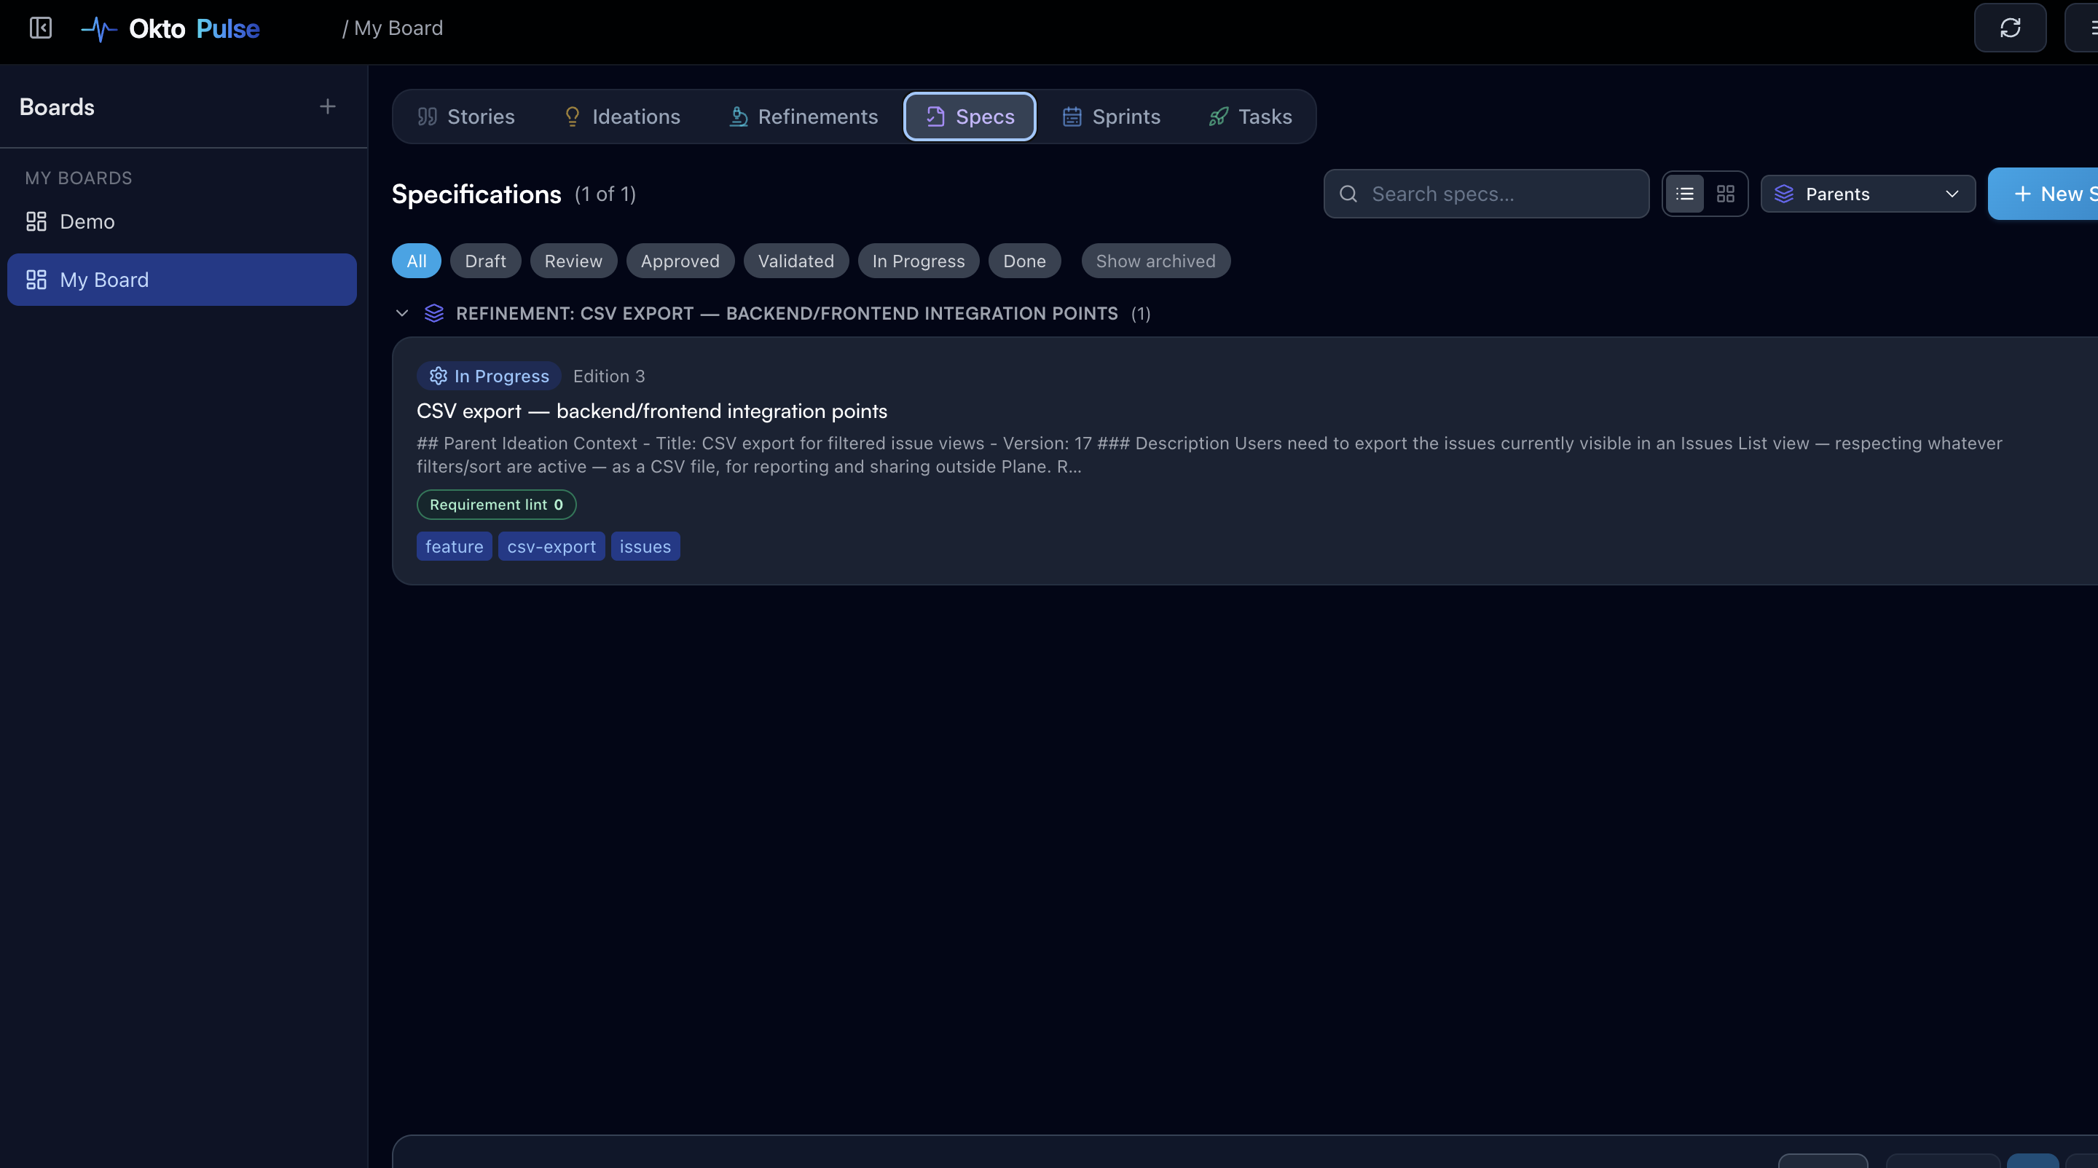Image resolution: width=2098 pixels, height=1168 pixels.
Task: Click the New Spec button
Action: click(2044, 194)
